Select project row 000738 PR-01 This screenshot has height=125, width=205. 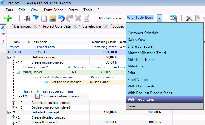point(48,52)
